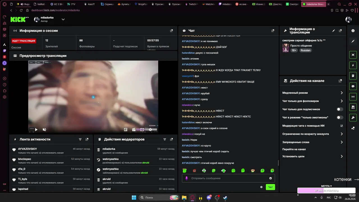This screenshot has height=202, width=359.
Task: Click the chat scrollbar
Action: click(x=278, y=163)
